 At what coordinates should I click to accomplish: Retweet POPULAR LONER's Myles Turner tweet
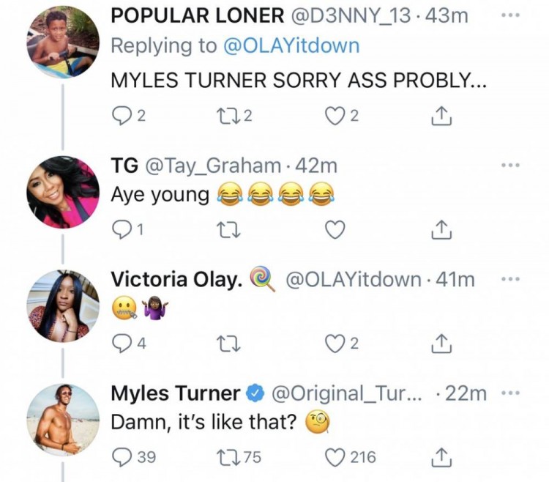pos(227,115)
